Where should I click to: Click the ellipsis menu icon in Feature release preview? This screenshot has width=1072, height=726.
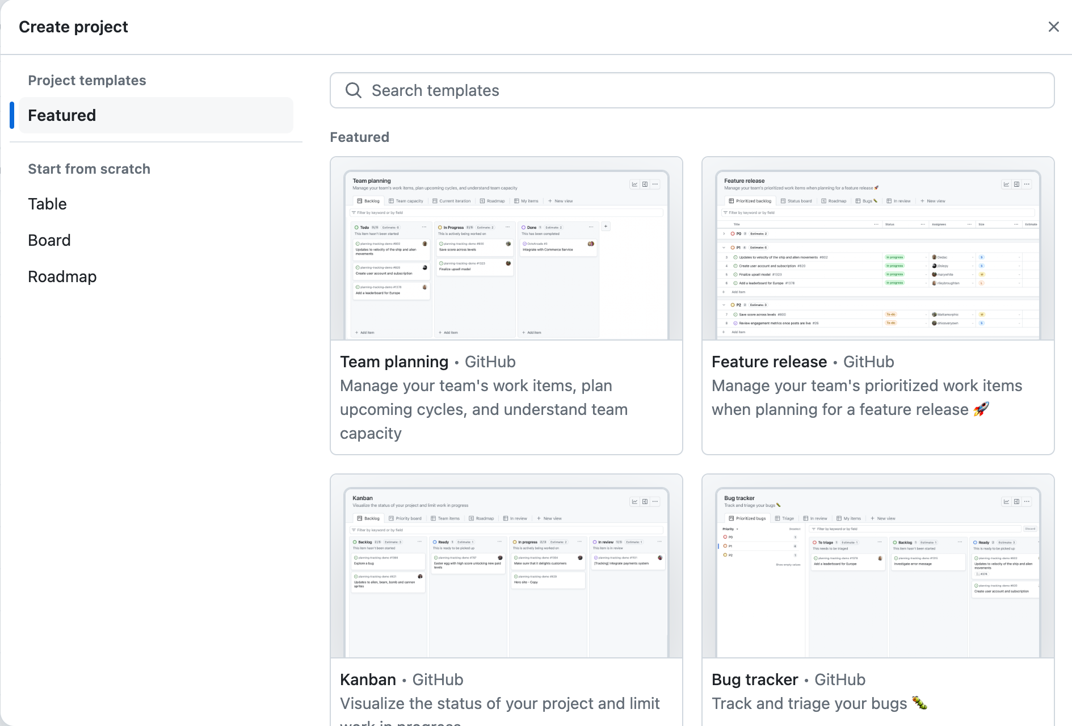tap(1027, 184)
